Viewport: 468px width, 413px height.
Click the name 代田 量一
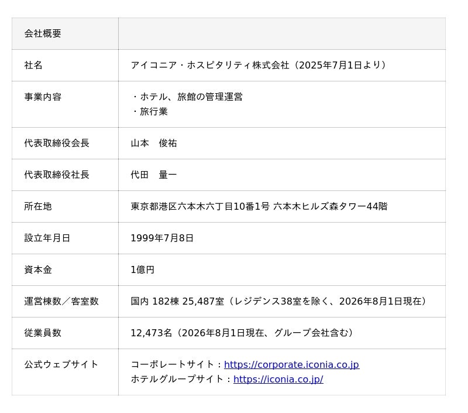(x=154, y=175)
